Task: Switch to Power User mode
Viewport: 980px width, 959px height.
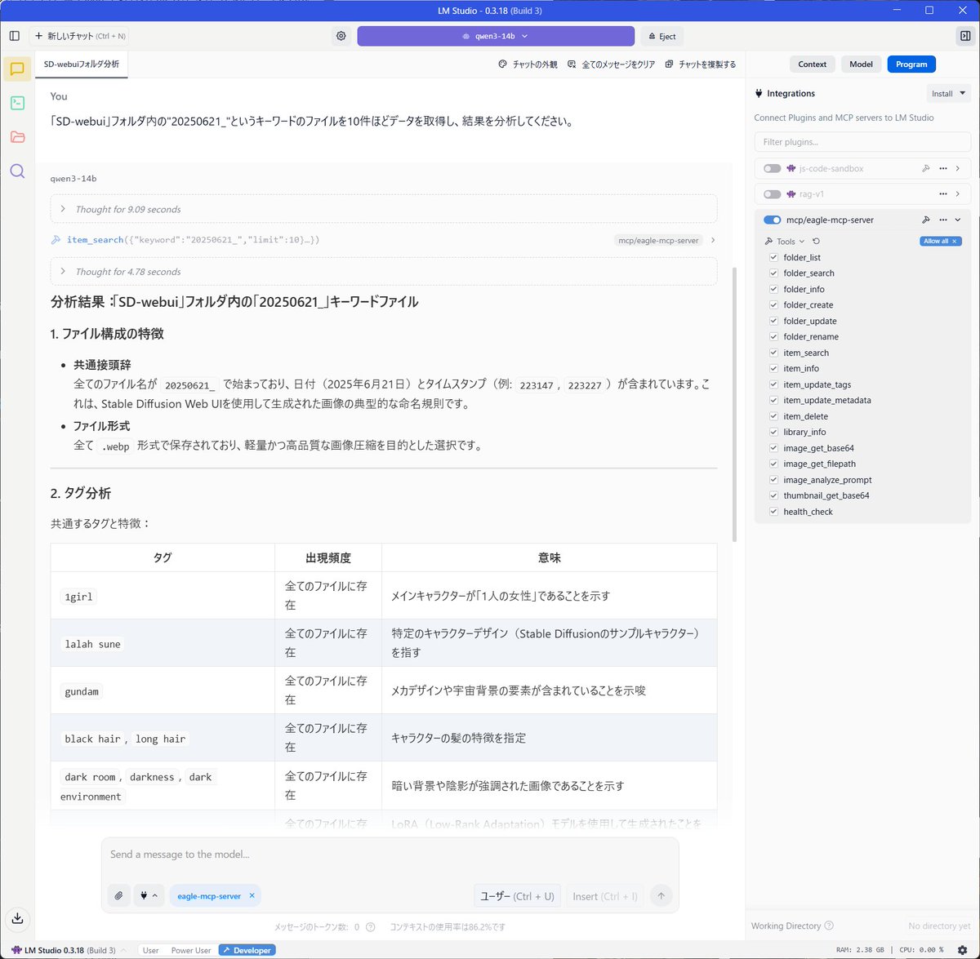Action: [x=191, y=950]
